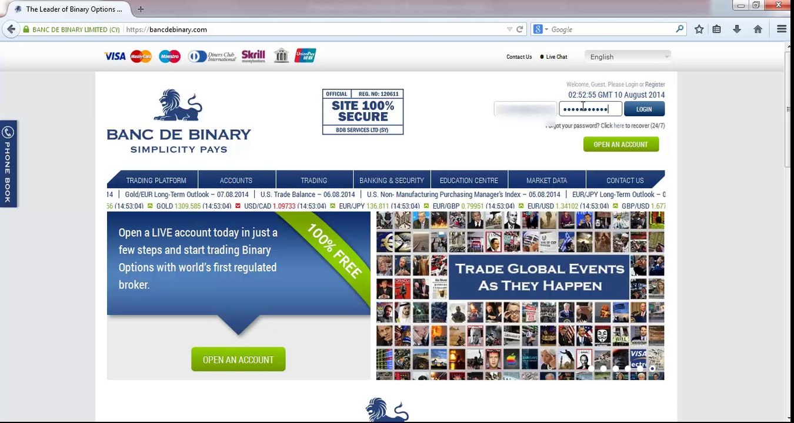Open the Google search engine selector
This screenshot has height=423, width=794.
[539, 29]
